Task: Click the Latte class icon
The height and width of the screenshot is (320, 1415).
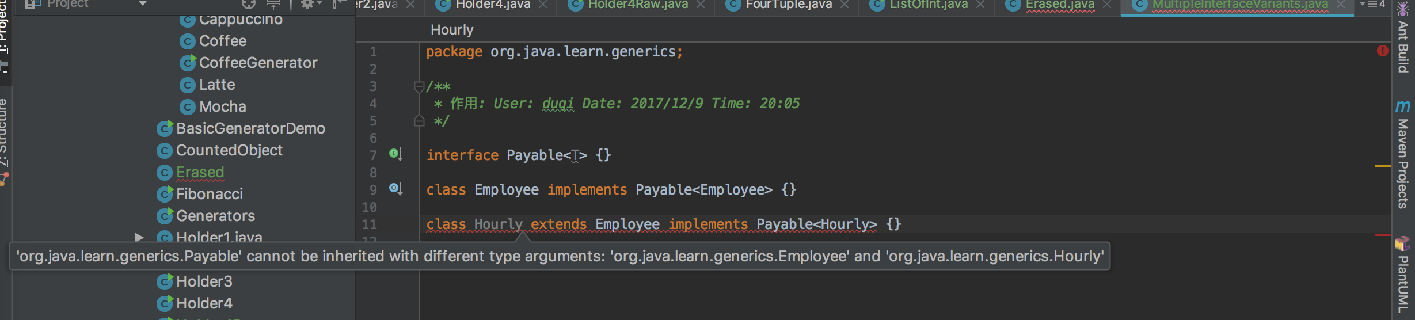Action: (187, 85)
